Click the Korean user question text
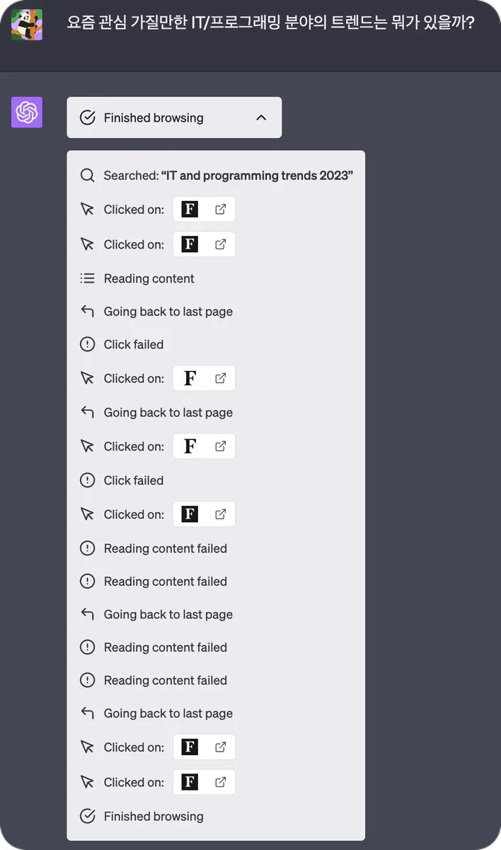The width and height of the screenshot is (501, 850). pyautogui.click(x=270, y=23)
